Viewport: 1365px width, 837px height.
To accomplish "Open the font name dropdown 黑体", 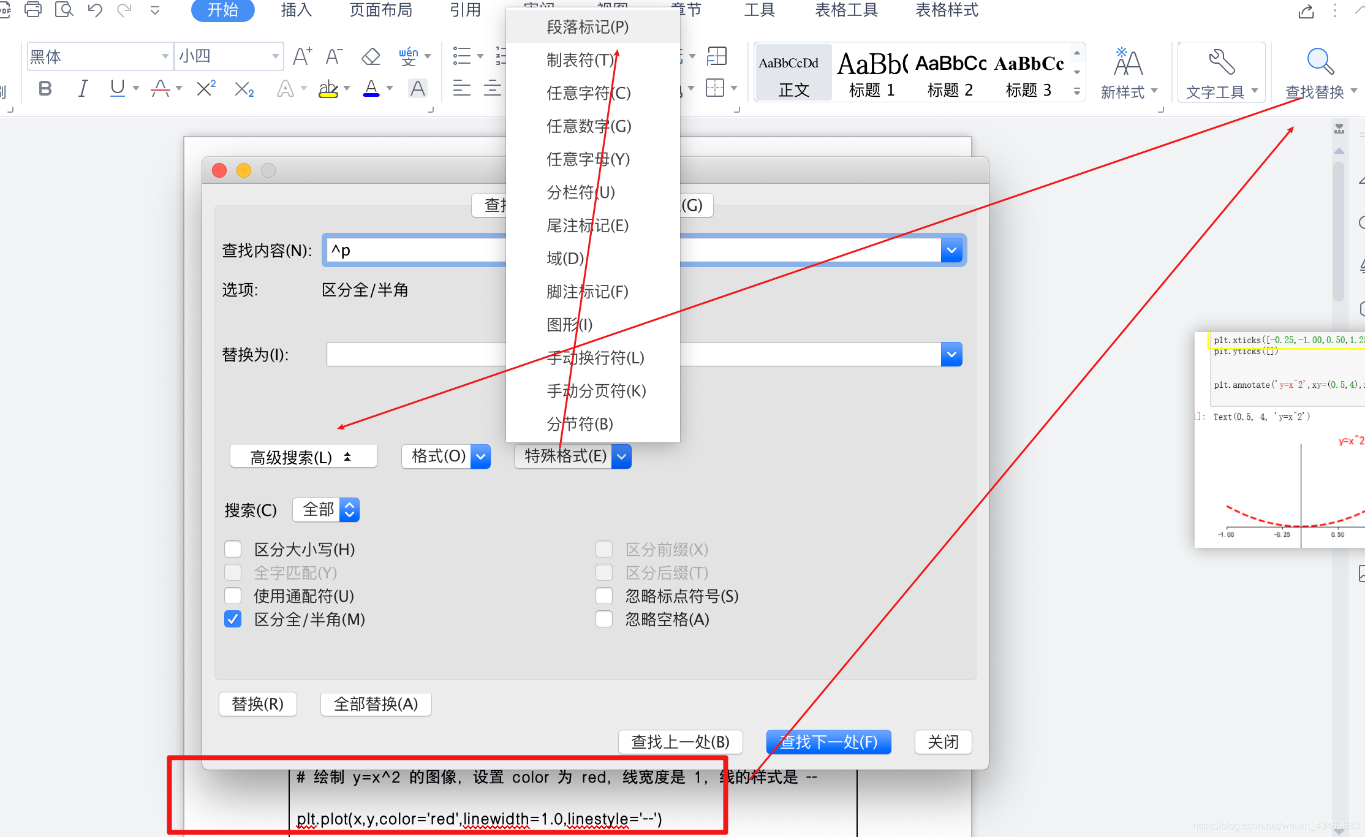I will click(165, 56).
